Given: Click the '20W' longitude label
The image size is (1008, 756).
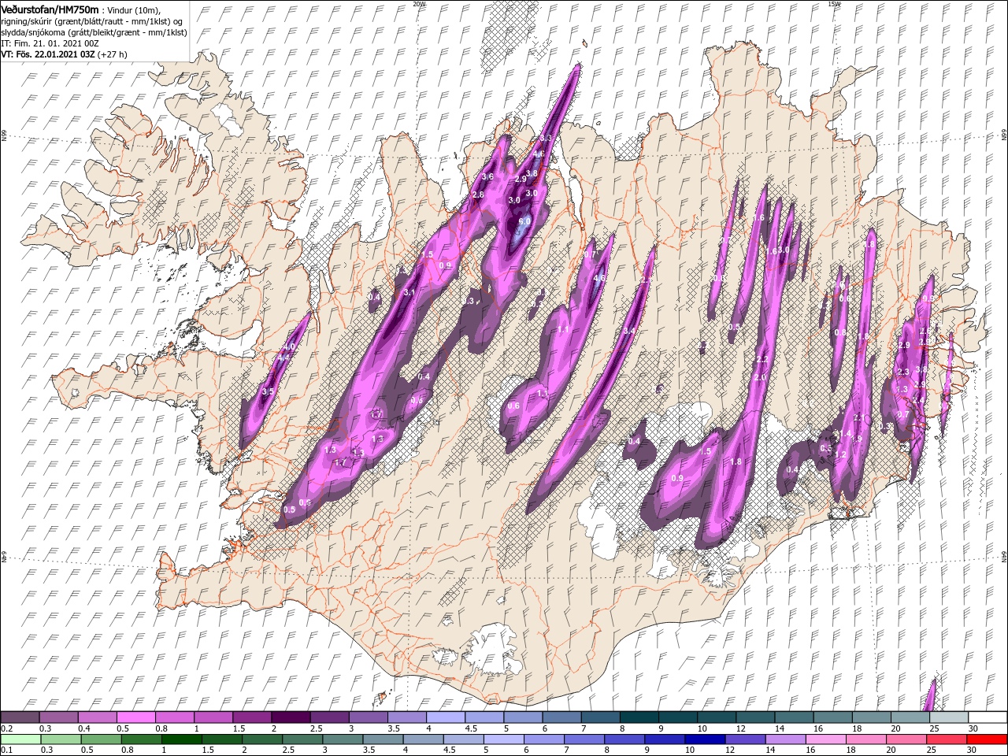Looking at the screenshot, I should coord(420,4).
